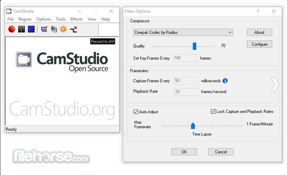Click the quality value 70
Viewport: 287px width, 175px height.
pyautogui.click(x=223, y=45)
